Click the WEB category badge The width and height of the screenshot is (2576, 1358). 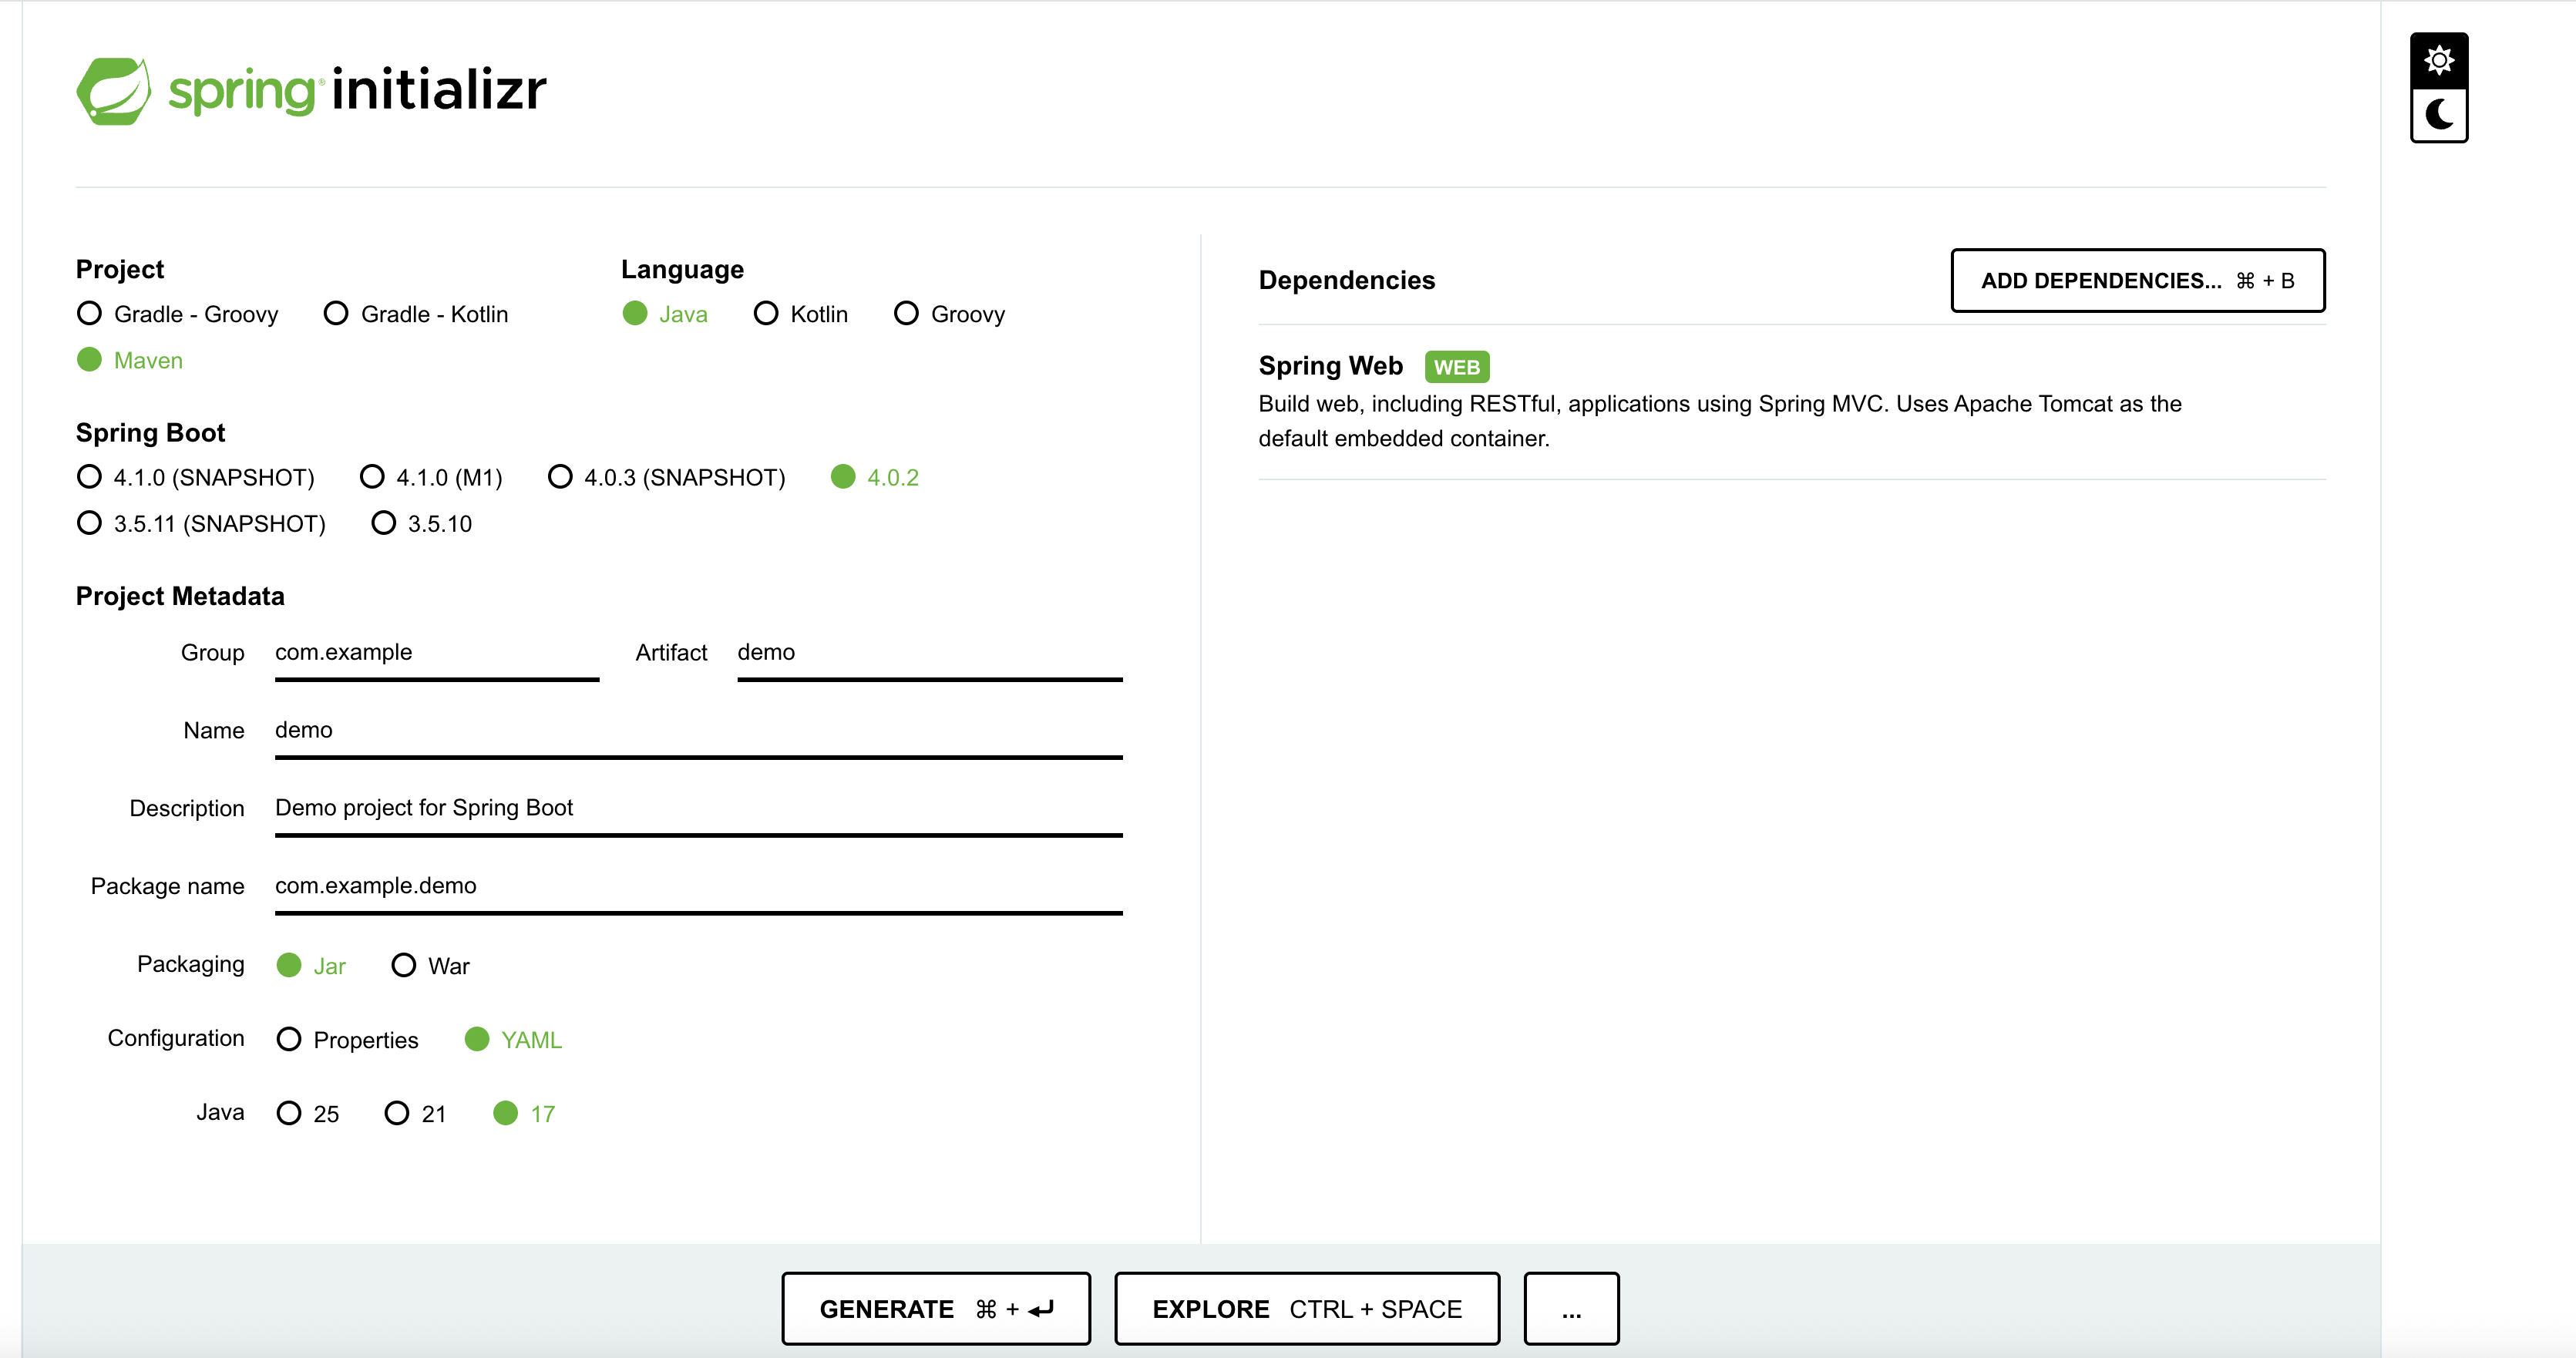(1457, 367)
